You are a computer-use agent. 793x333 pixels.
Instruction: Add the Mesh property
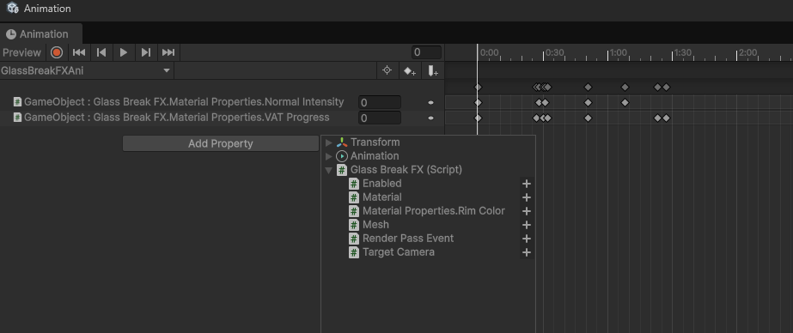(527, 225)
